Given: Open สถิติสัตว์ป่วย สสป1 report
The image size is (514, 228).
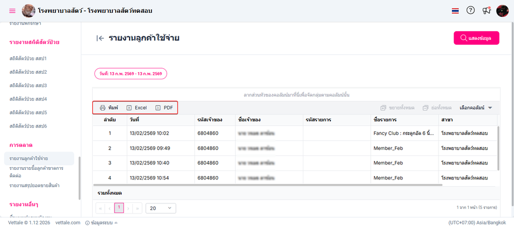Looking at the screenshot, I should point(28,58).
